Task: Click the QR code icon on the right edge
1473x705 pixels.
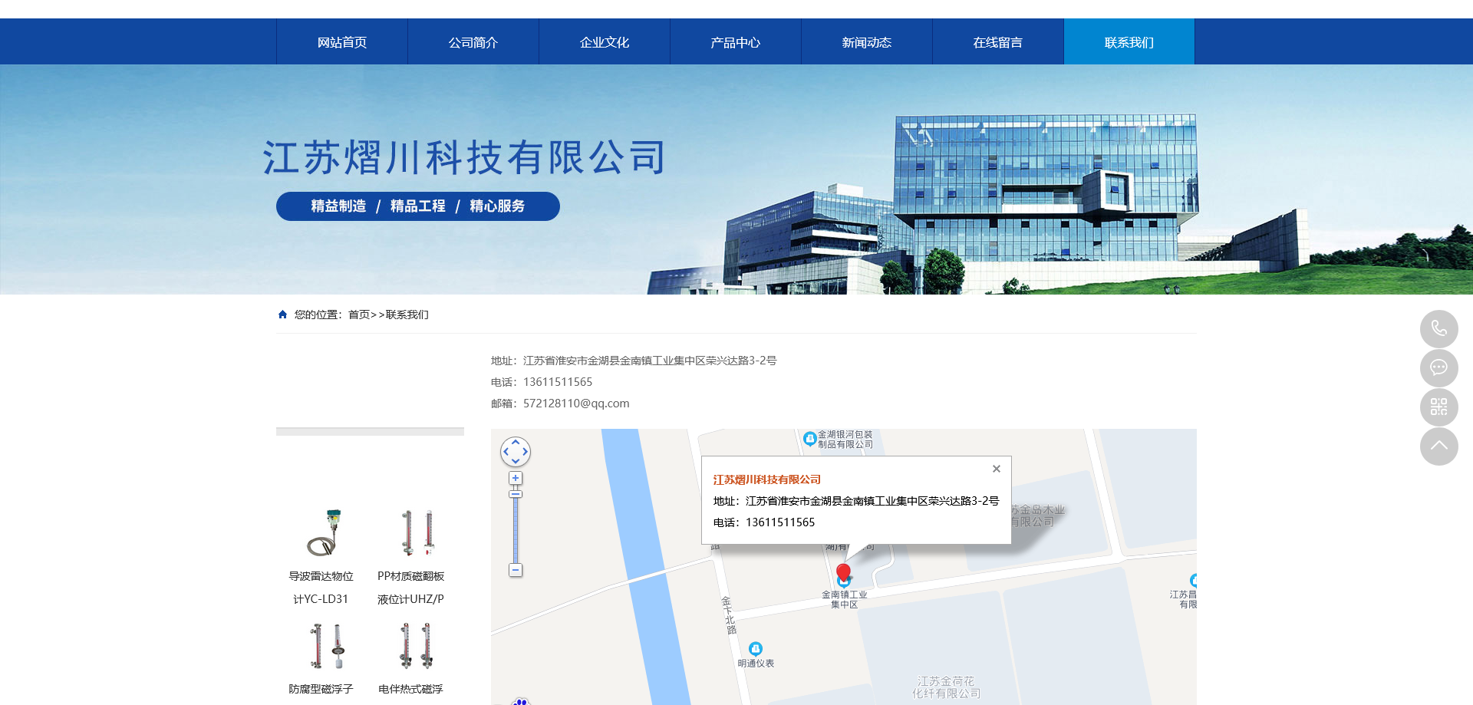Action: pyautogui.click(x=1438, y=407)
